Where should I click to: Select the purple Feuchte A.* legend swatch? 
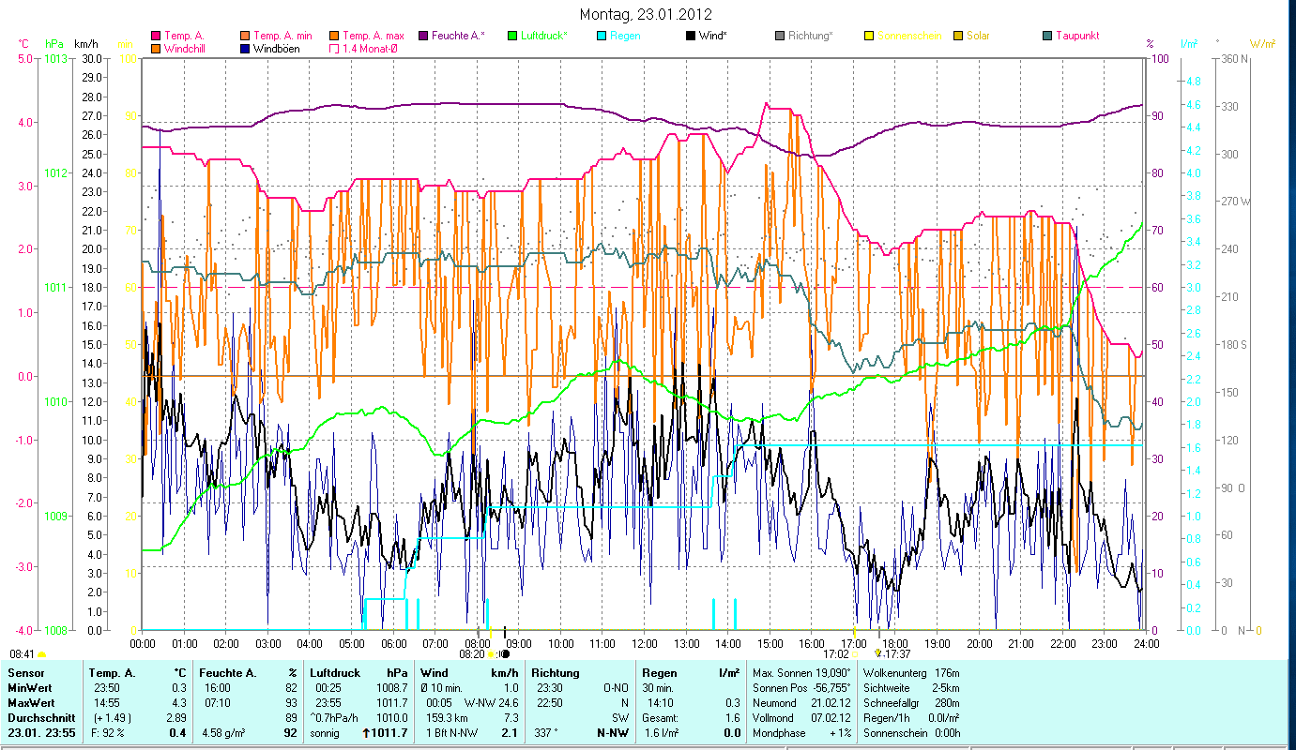423,36
